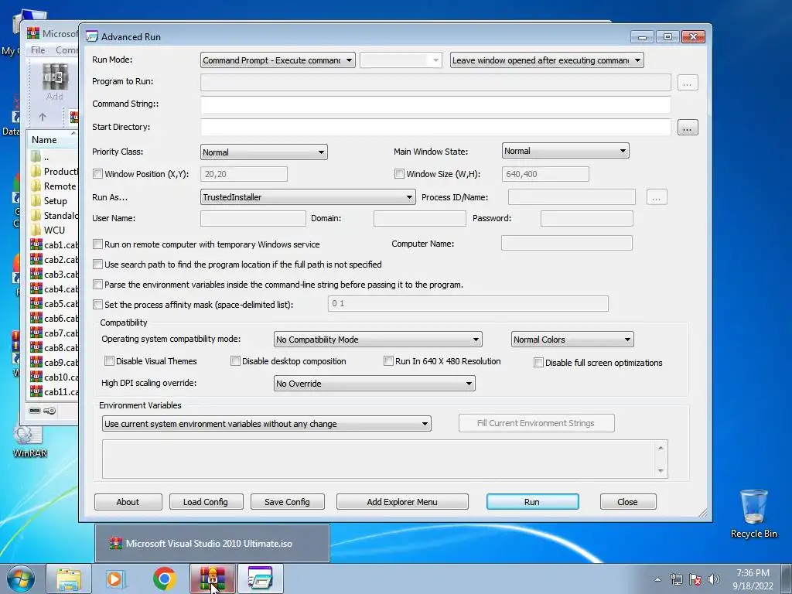Open the OS compatibility mode dropdown
Viewport: 792px width, 594px height.
click(377, 340)
